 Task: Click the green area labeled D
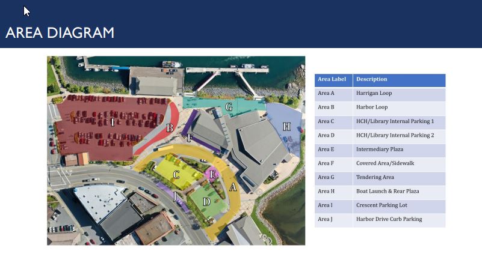coord(206,201)
